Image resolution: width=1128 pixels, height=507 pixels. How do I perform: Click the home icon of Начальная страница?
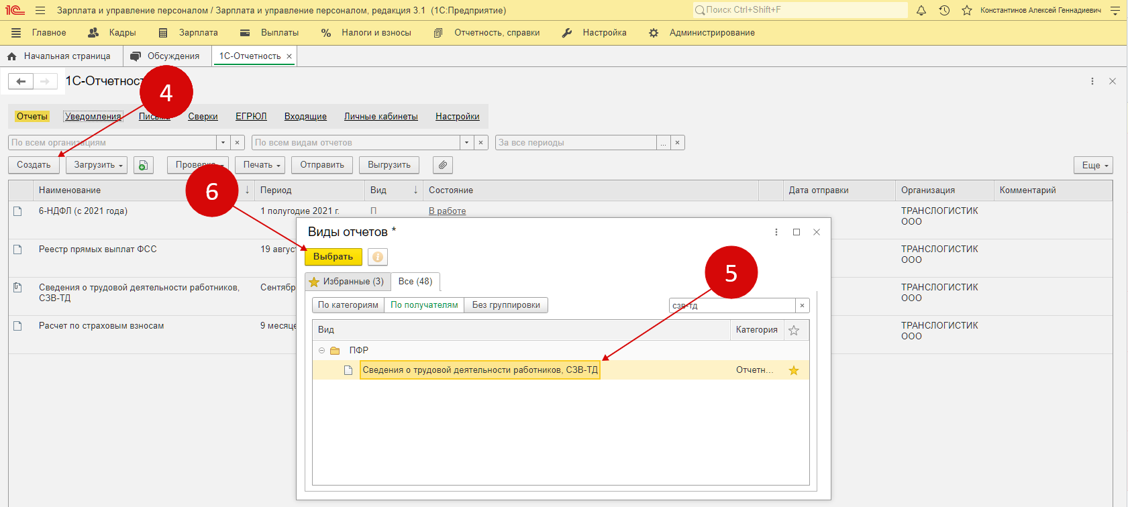tap(11, 56)
